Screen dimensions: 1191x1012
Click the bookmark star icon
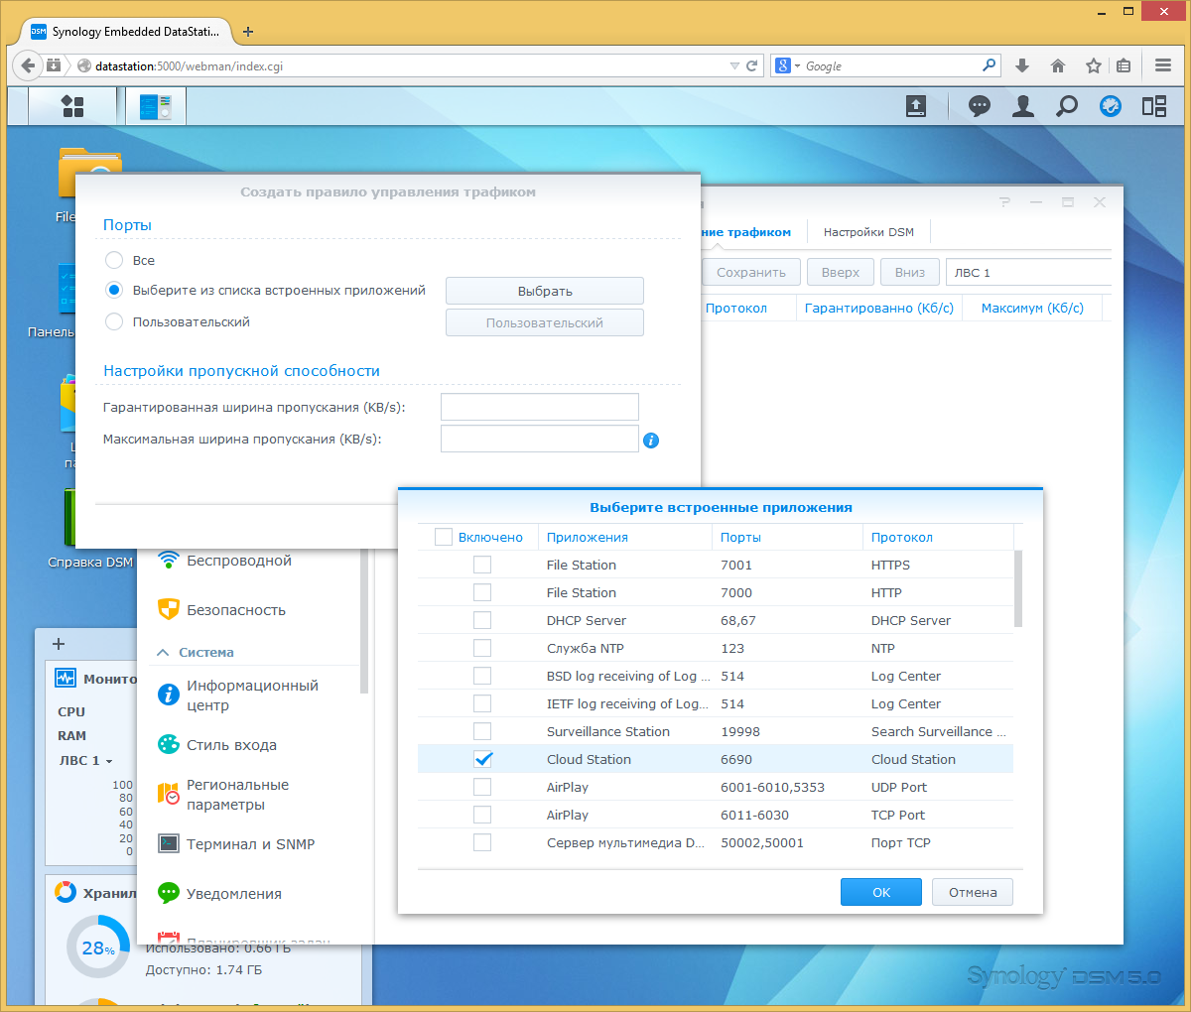click(1093, 65)
